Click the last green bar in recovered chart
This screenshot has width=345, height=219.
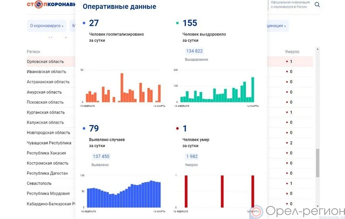(x=253, y=90)
